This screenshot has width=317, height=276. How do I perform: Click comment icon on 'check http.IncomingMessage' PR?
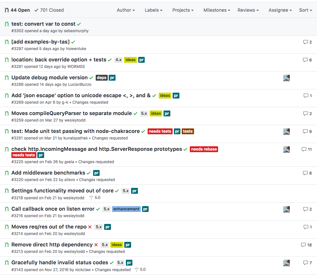[x=304, y=149]
